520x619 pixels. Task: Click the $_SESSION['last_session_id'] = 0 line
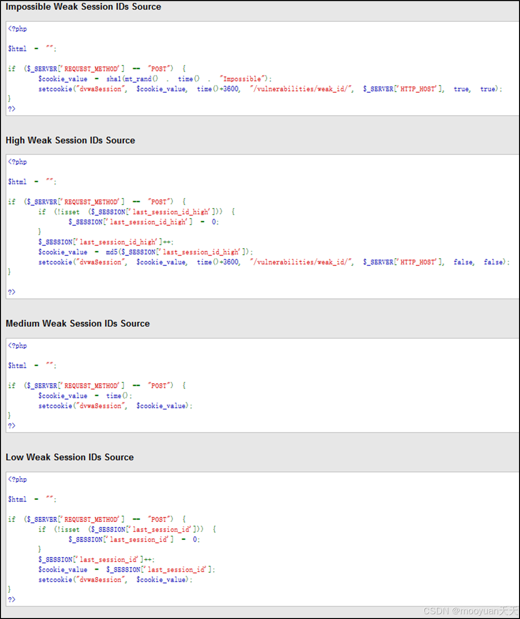(x=134, y=540)
